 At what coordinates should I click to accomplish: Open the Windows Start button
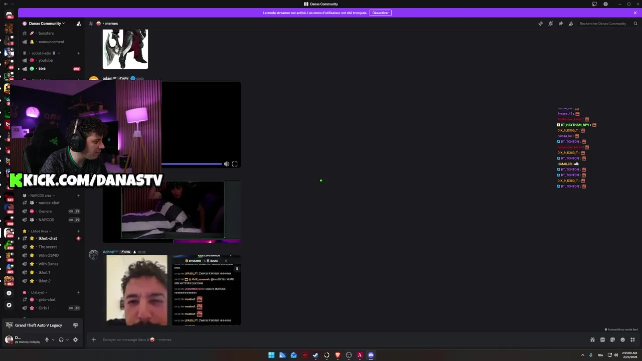coord(271,355)
